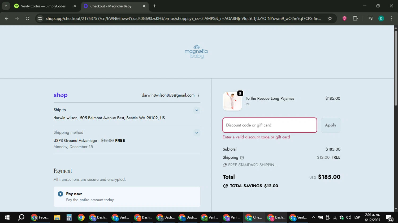Reload the checkout page
The width and height of the screenshot is (398, 223).
28,19
